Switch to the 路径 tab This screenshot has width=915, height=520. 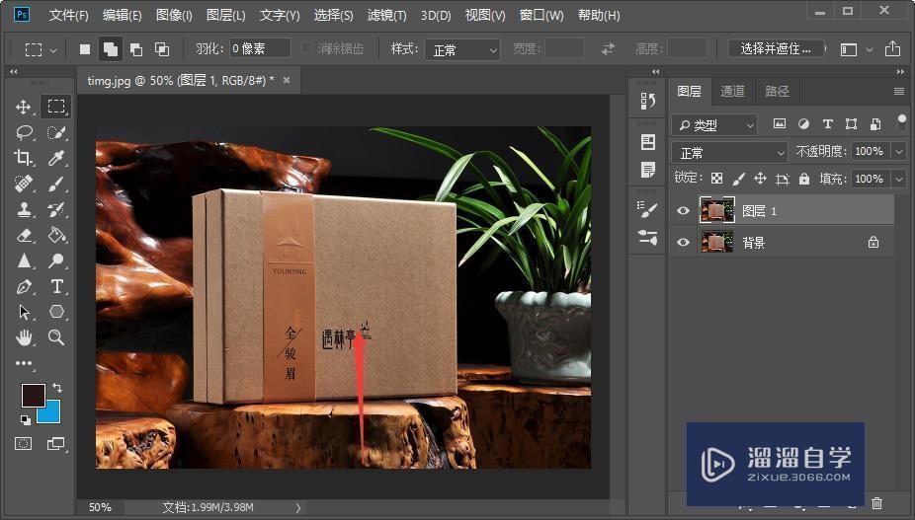777,91
